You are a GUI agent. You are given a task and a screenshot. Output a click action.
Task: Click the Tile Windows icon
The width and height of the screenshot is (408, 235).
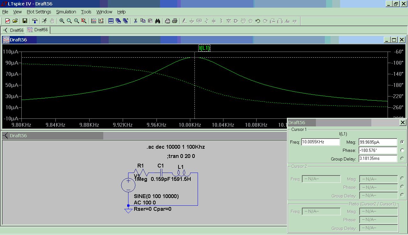click(111, 21)
